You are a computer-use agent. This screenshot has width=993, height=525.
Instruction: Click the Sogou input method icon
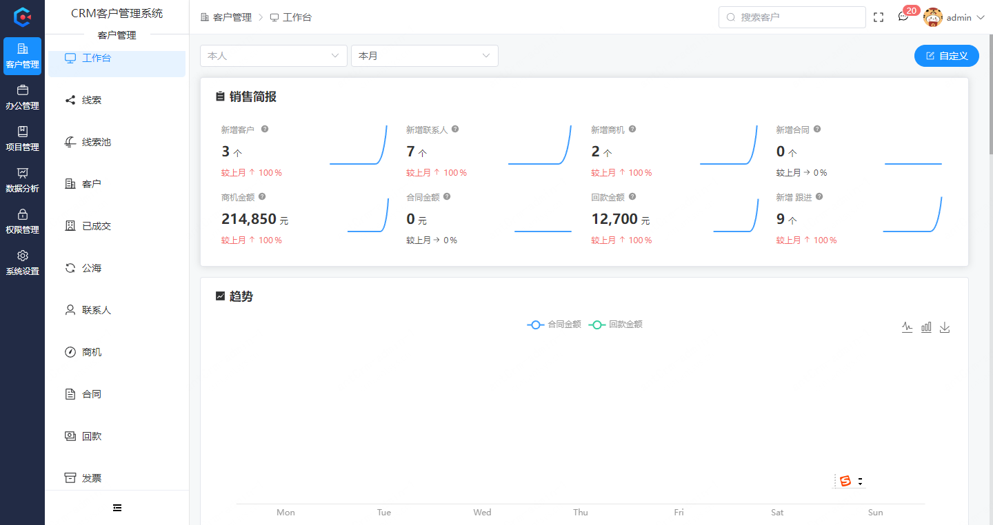tap(845, 481)
